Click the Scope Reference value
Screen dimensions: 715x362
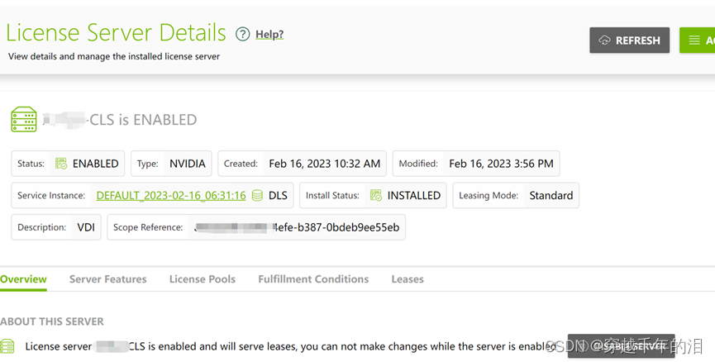click(x=297, y=227)
